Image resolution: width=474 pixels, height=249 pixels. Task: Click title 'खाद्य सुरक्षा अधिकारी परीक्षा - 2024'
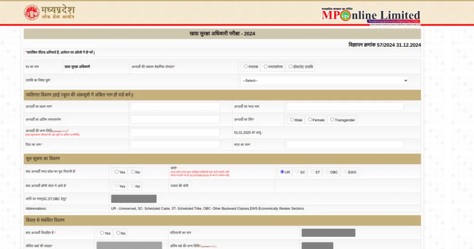[222, 33]
